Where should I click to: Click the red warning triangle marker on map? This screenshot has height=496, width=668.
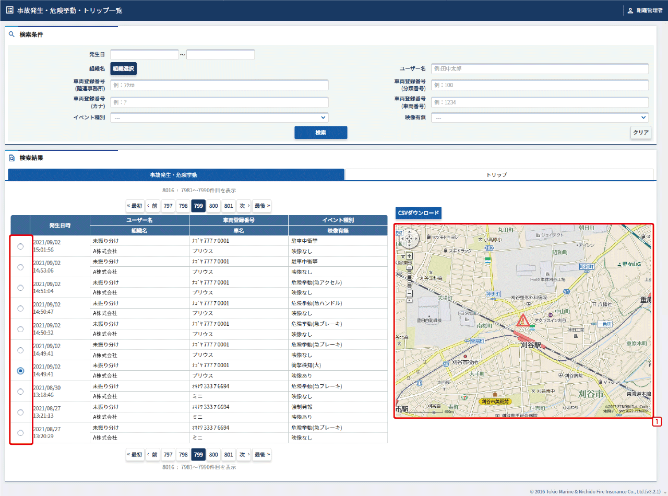[x=522, y=321]
